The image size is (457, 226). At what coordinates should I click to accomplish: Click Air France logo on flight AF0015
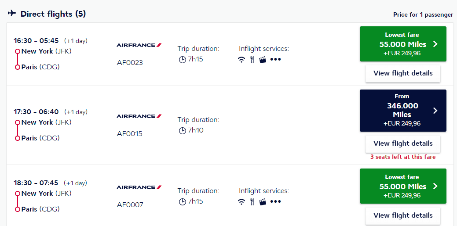(x=139, y=116)
